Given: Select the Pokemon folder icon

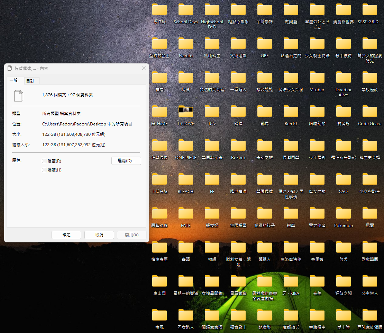Looking at the screenshot, I should [x=343, y=214].
